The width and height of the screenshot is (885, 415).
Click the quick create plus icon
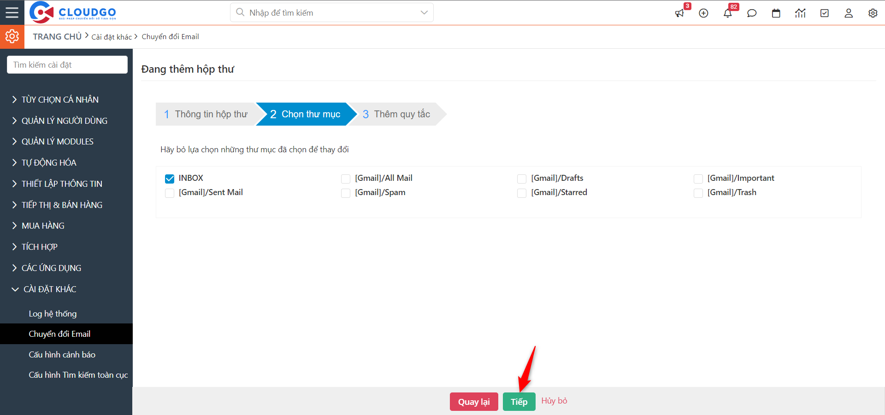pyautogui.click(x=703, y=13)
